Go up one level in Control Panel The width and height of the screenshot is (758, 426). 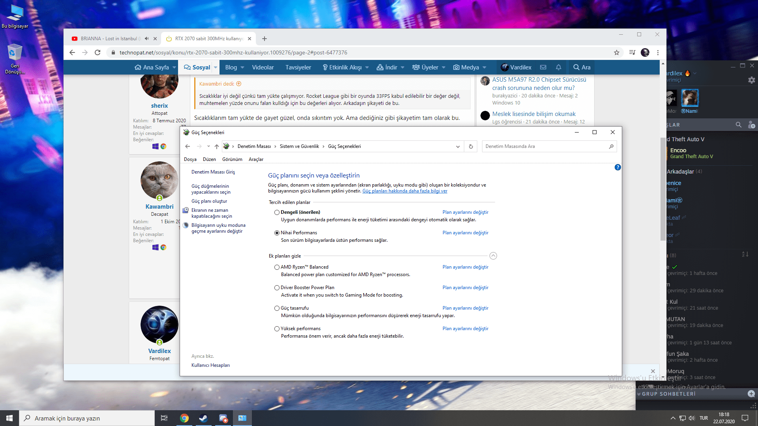pyautogui.click(x=216, y=146)
